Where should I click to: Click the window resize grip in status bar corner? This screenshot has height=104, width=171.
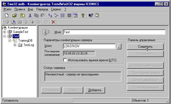[x=167, y=101]
